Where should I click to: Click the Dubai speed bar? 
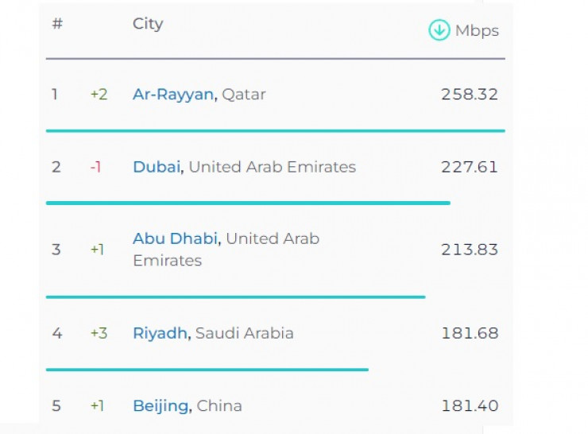click(248, 203)
